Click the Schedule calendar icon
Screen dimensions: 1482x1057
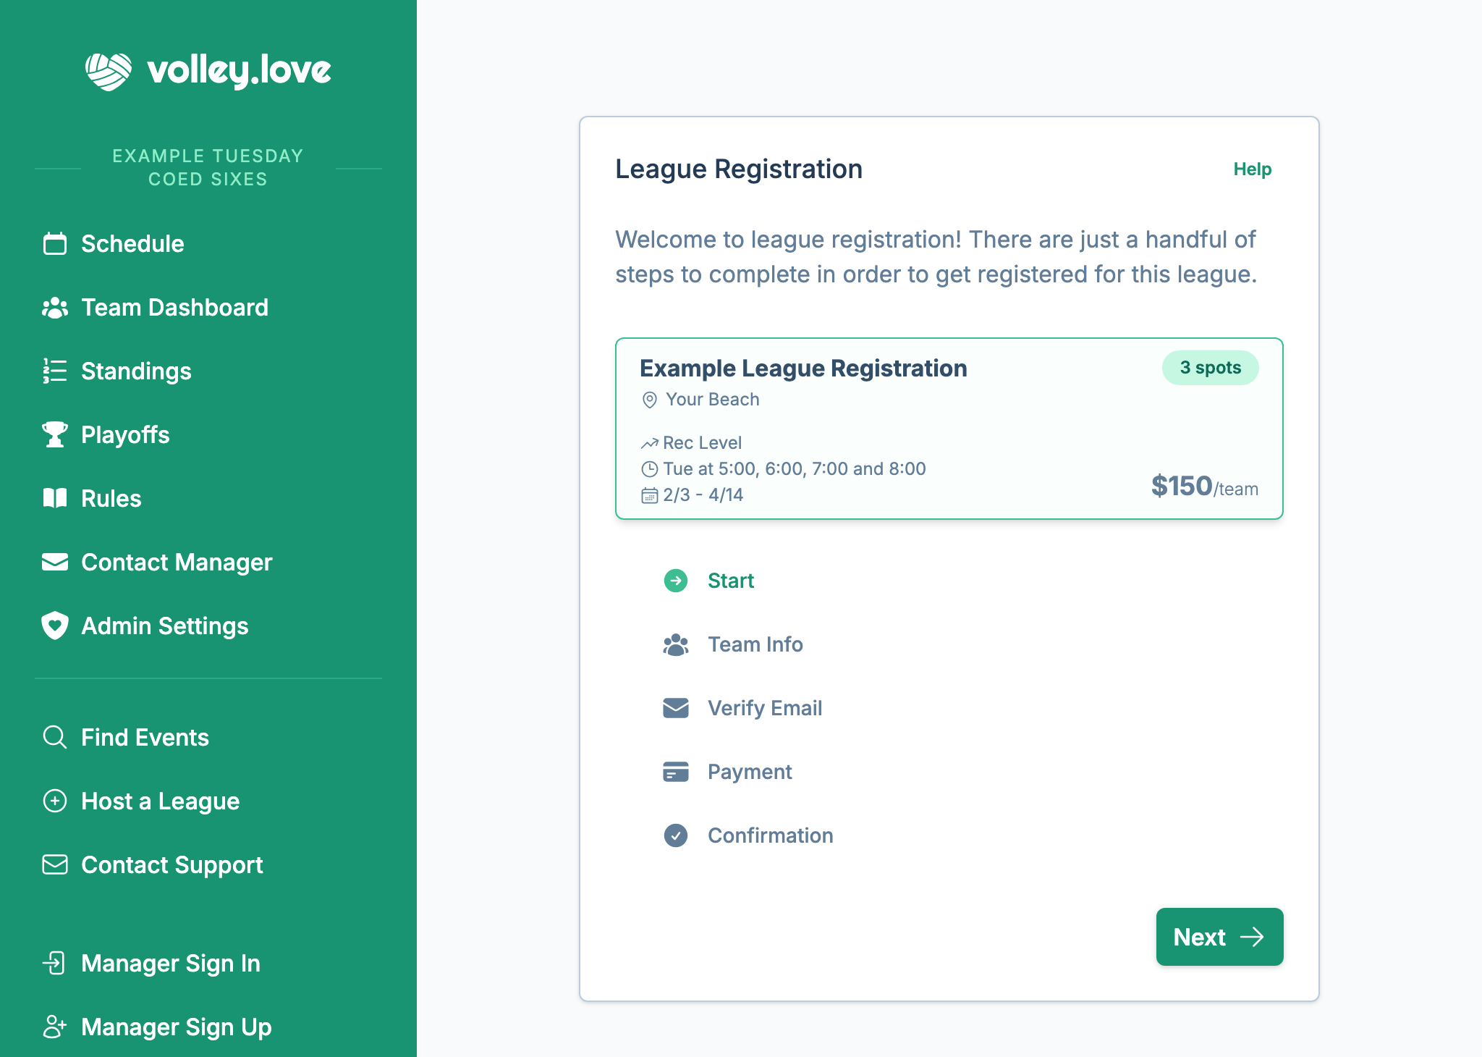(x=55, y=244)
